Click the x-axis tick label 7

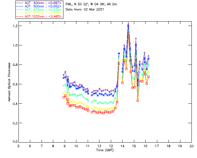42,146
